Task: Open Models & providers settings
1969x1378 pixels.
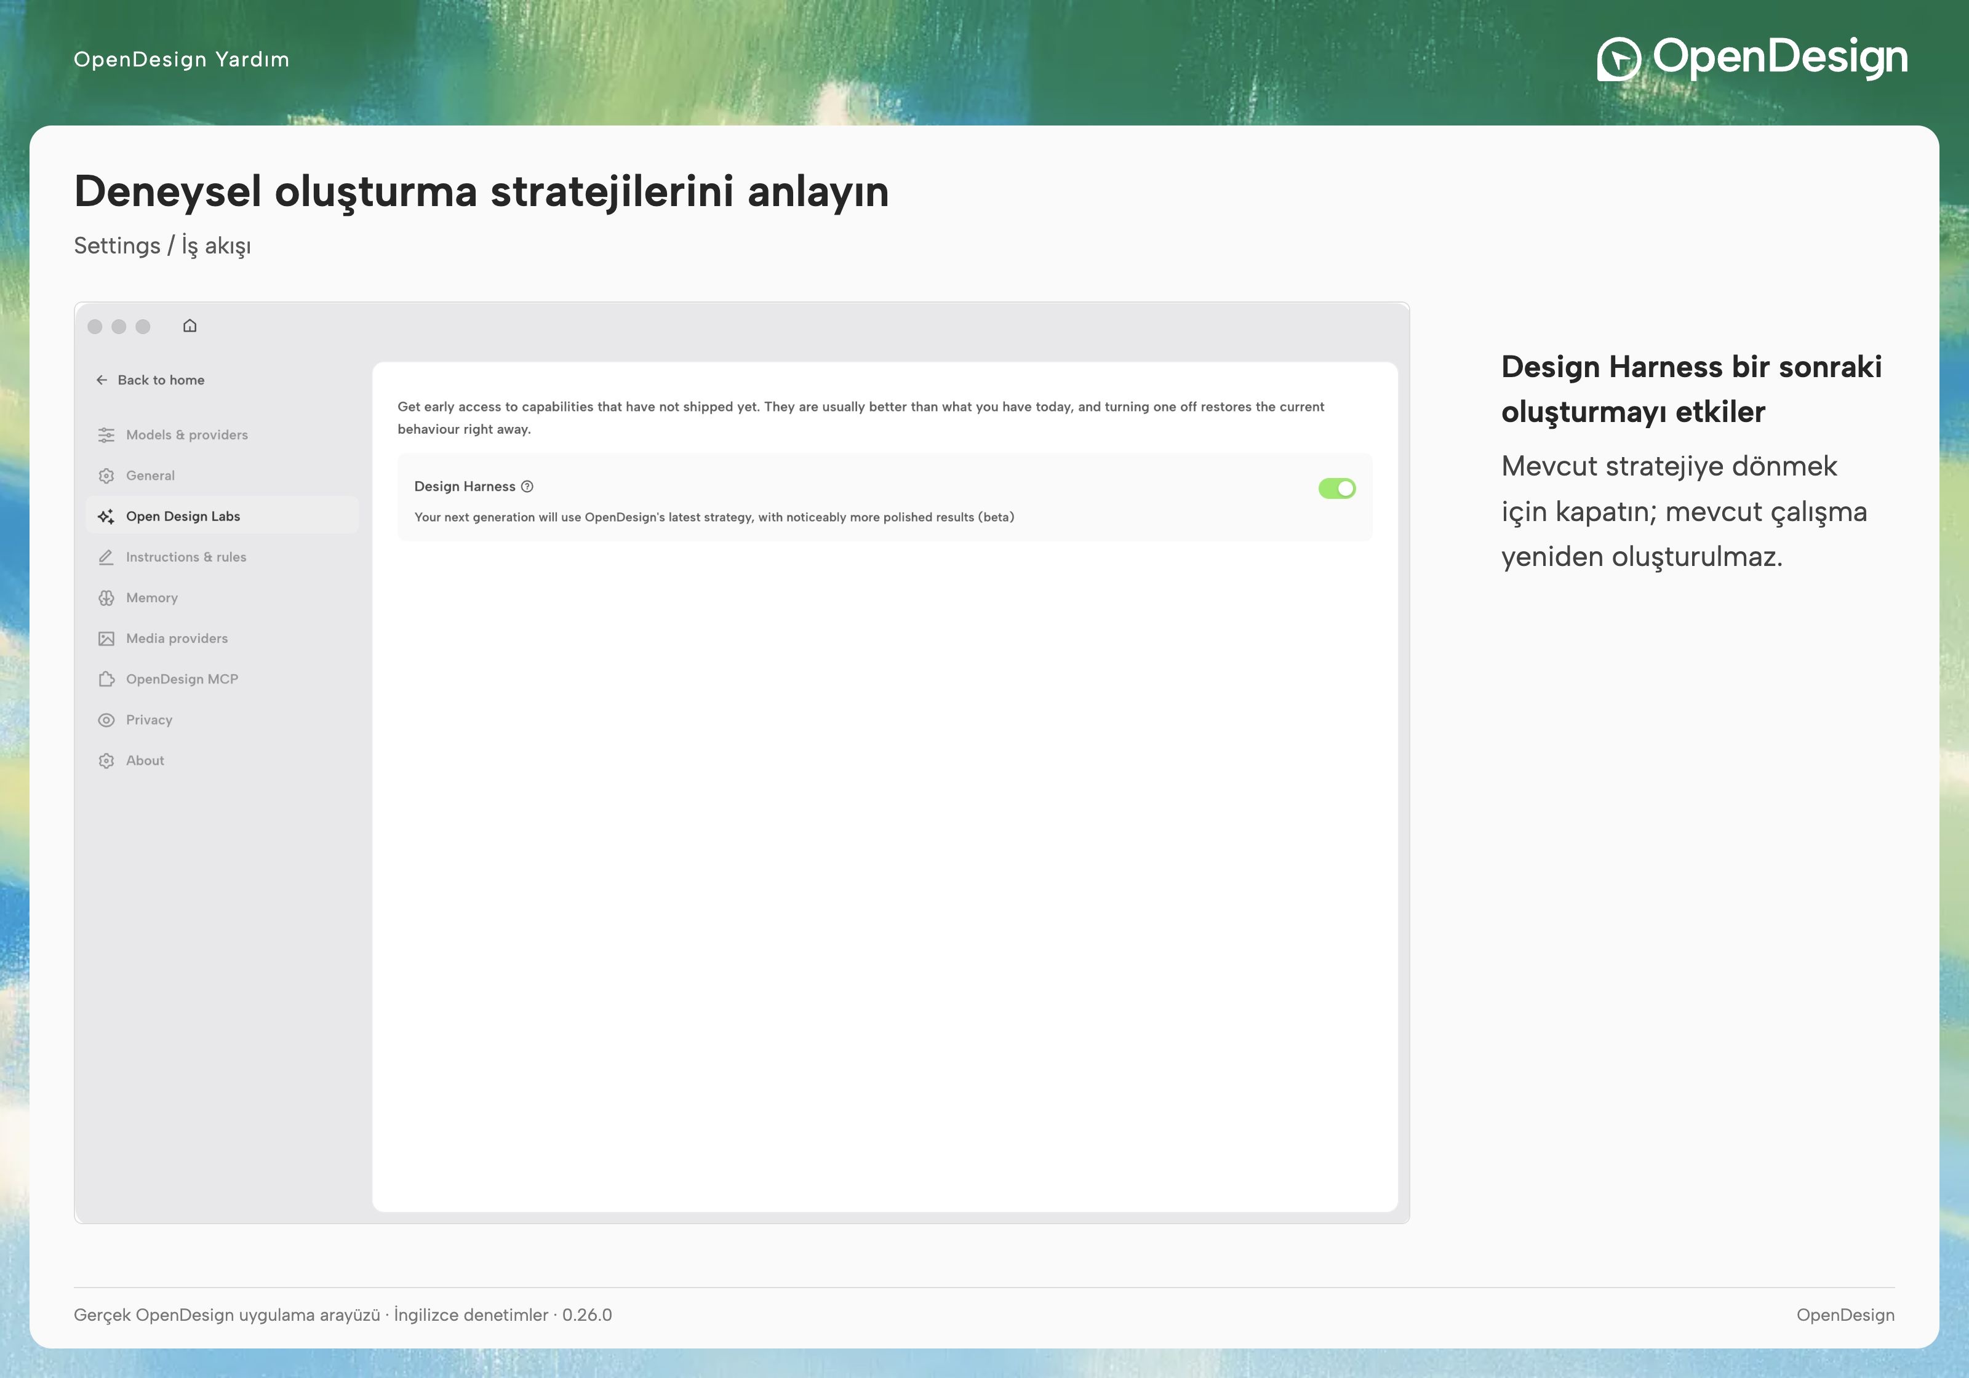Action: pos(222,435)
